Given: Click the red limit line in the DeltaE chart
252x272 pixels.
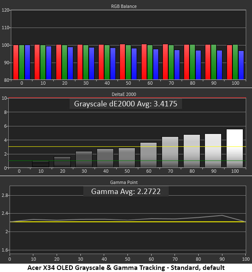Looking at the screenshot, I should click(127, 98).
